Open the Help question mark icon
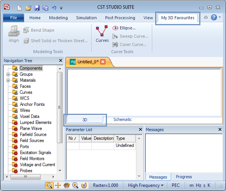 point(214,17)
